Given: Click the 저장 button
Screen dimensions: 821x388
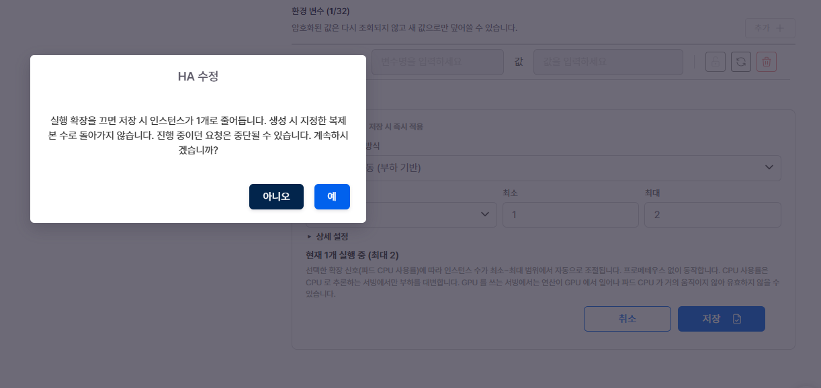Looking at the screenshot, I should pyautogui.click(x=722, y=319).
